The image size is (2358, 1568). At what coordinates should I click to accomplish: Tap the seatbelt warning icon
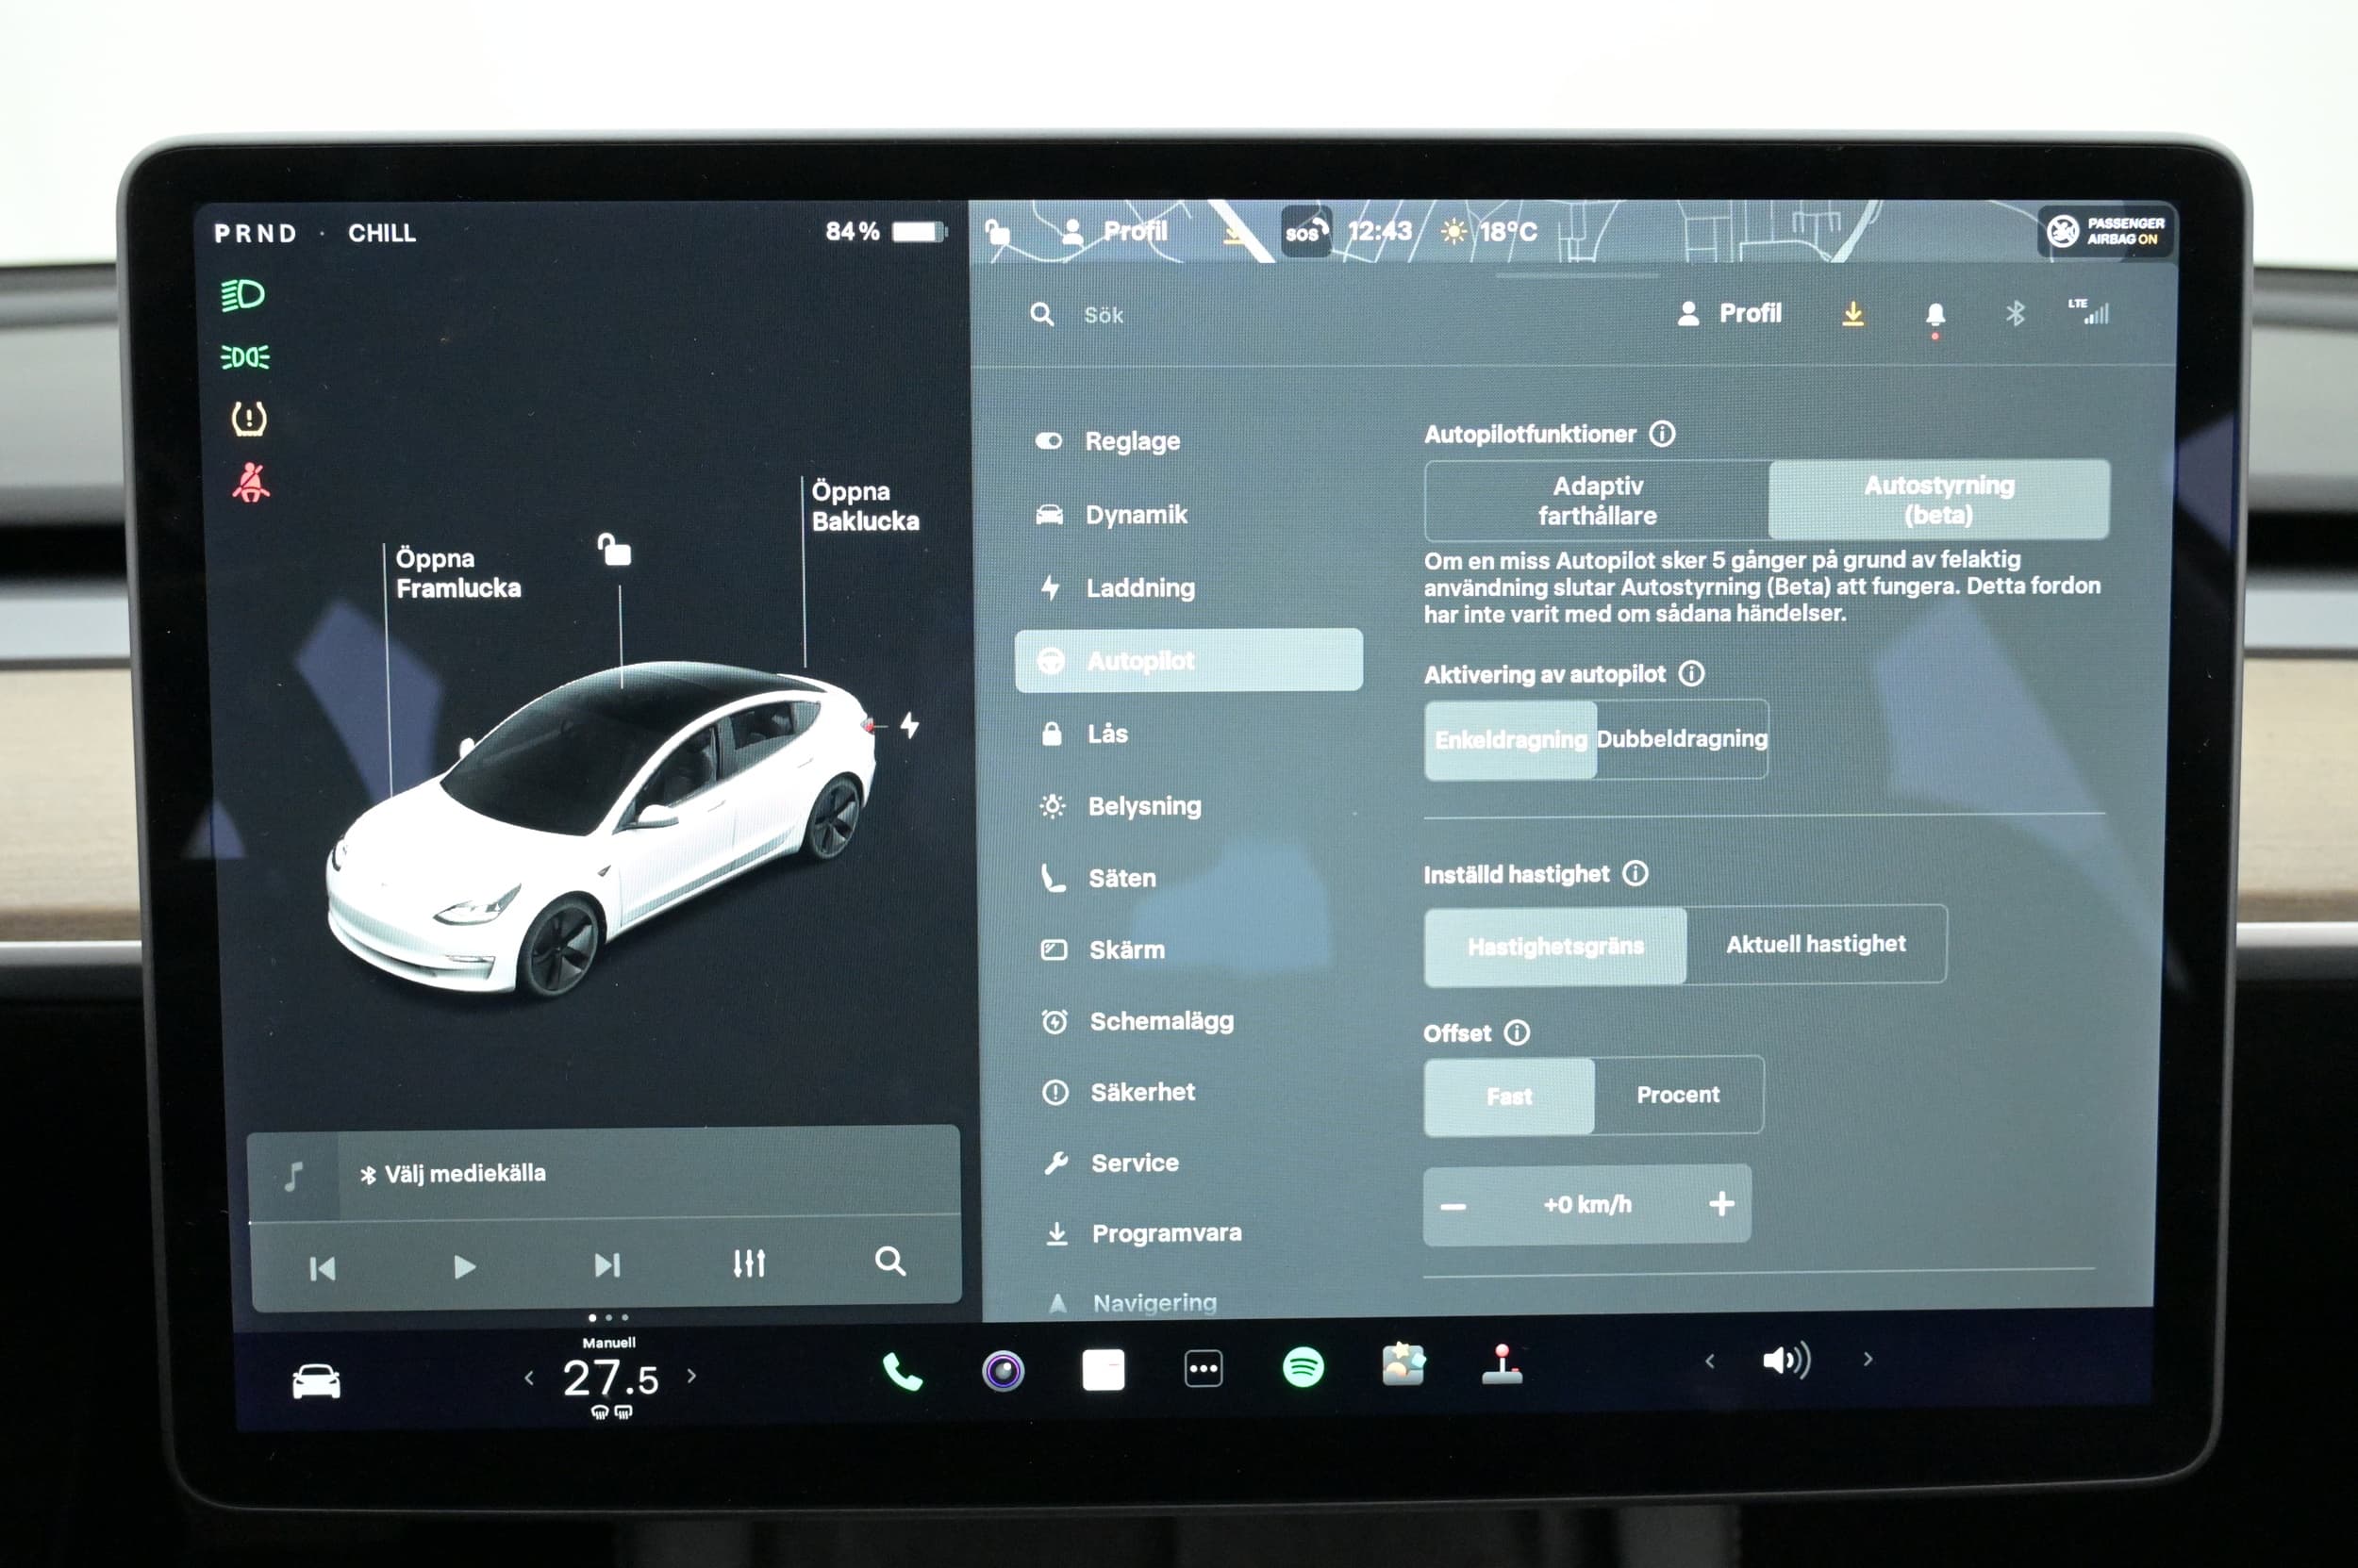250,482
